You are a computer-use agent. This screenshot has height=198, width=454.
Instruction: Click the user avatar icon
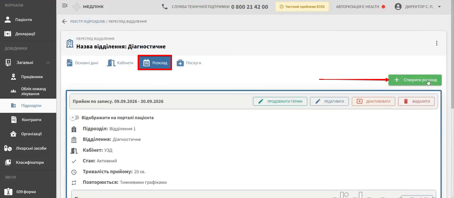pyautogui.click(x=398, y=6)
